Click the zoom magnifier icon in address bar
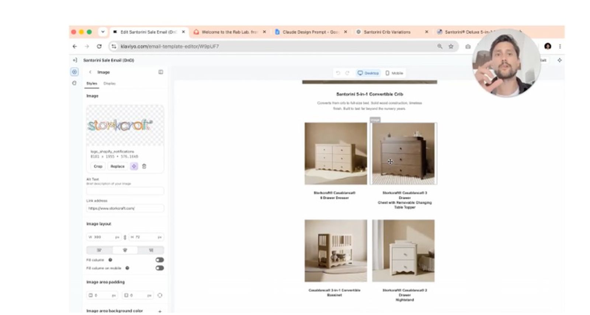The image size is (590, 315). pos(440,47)
